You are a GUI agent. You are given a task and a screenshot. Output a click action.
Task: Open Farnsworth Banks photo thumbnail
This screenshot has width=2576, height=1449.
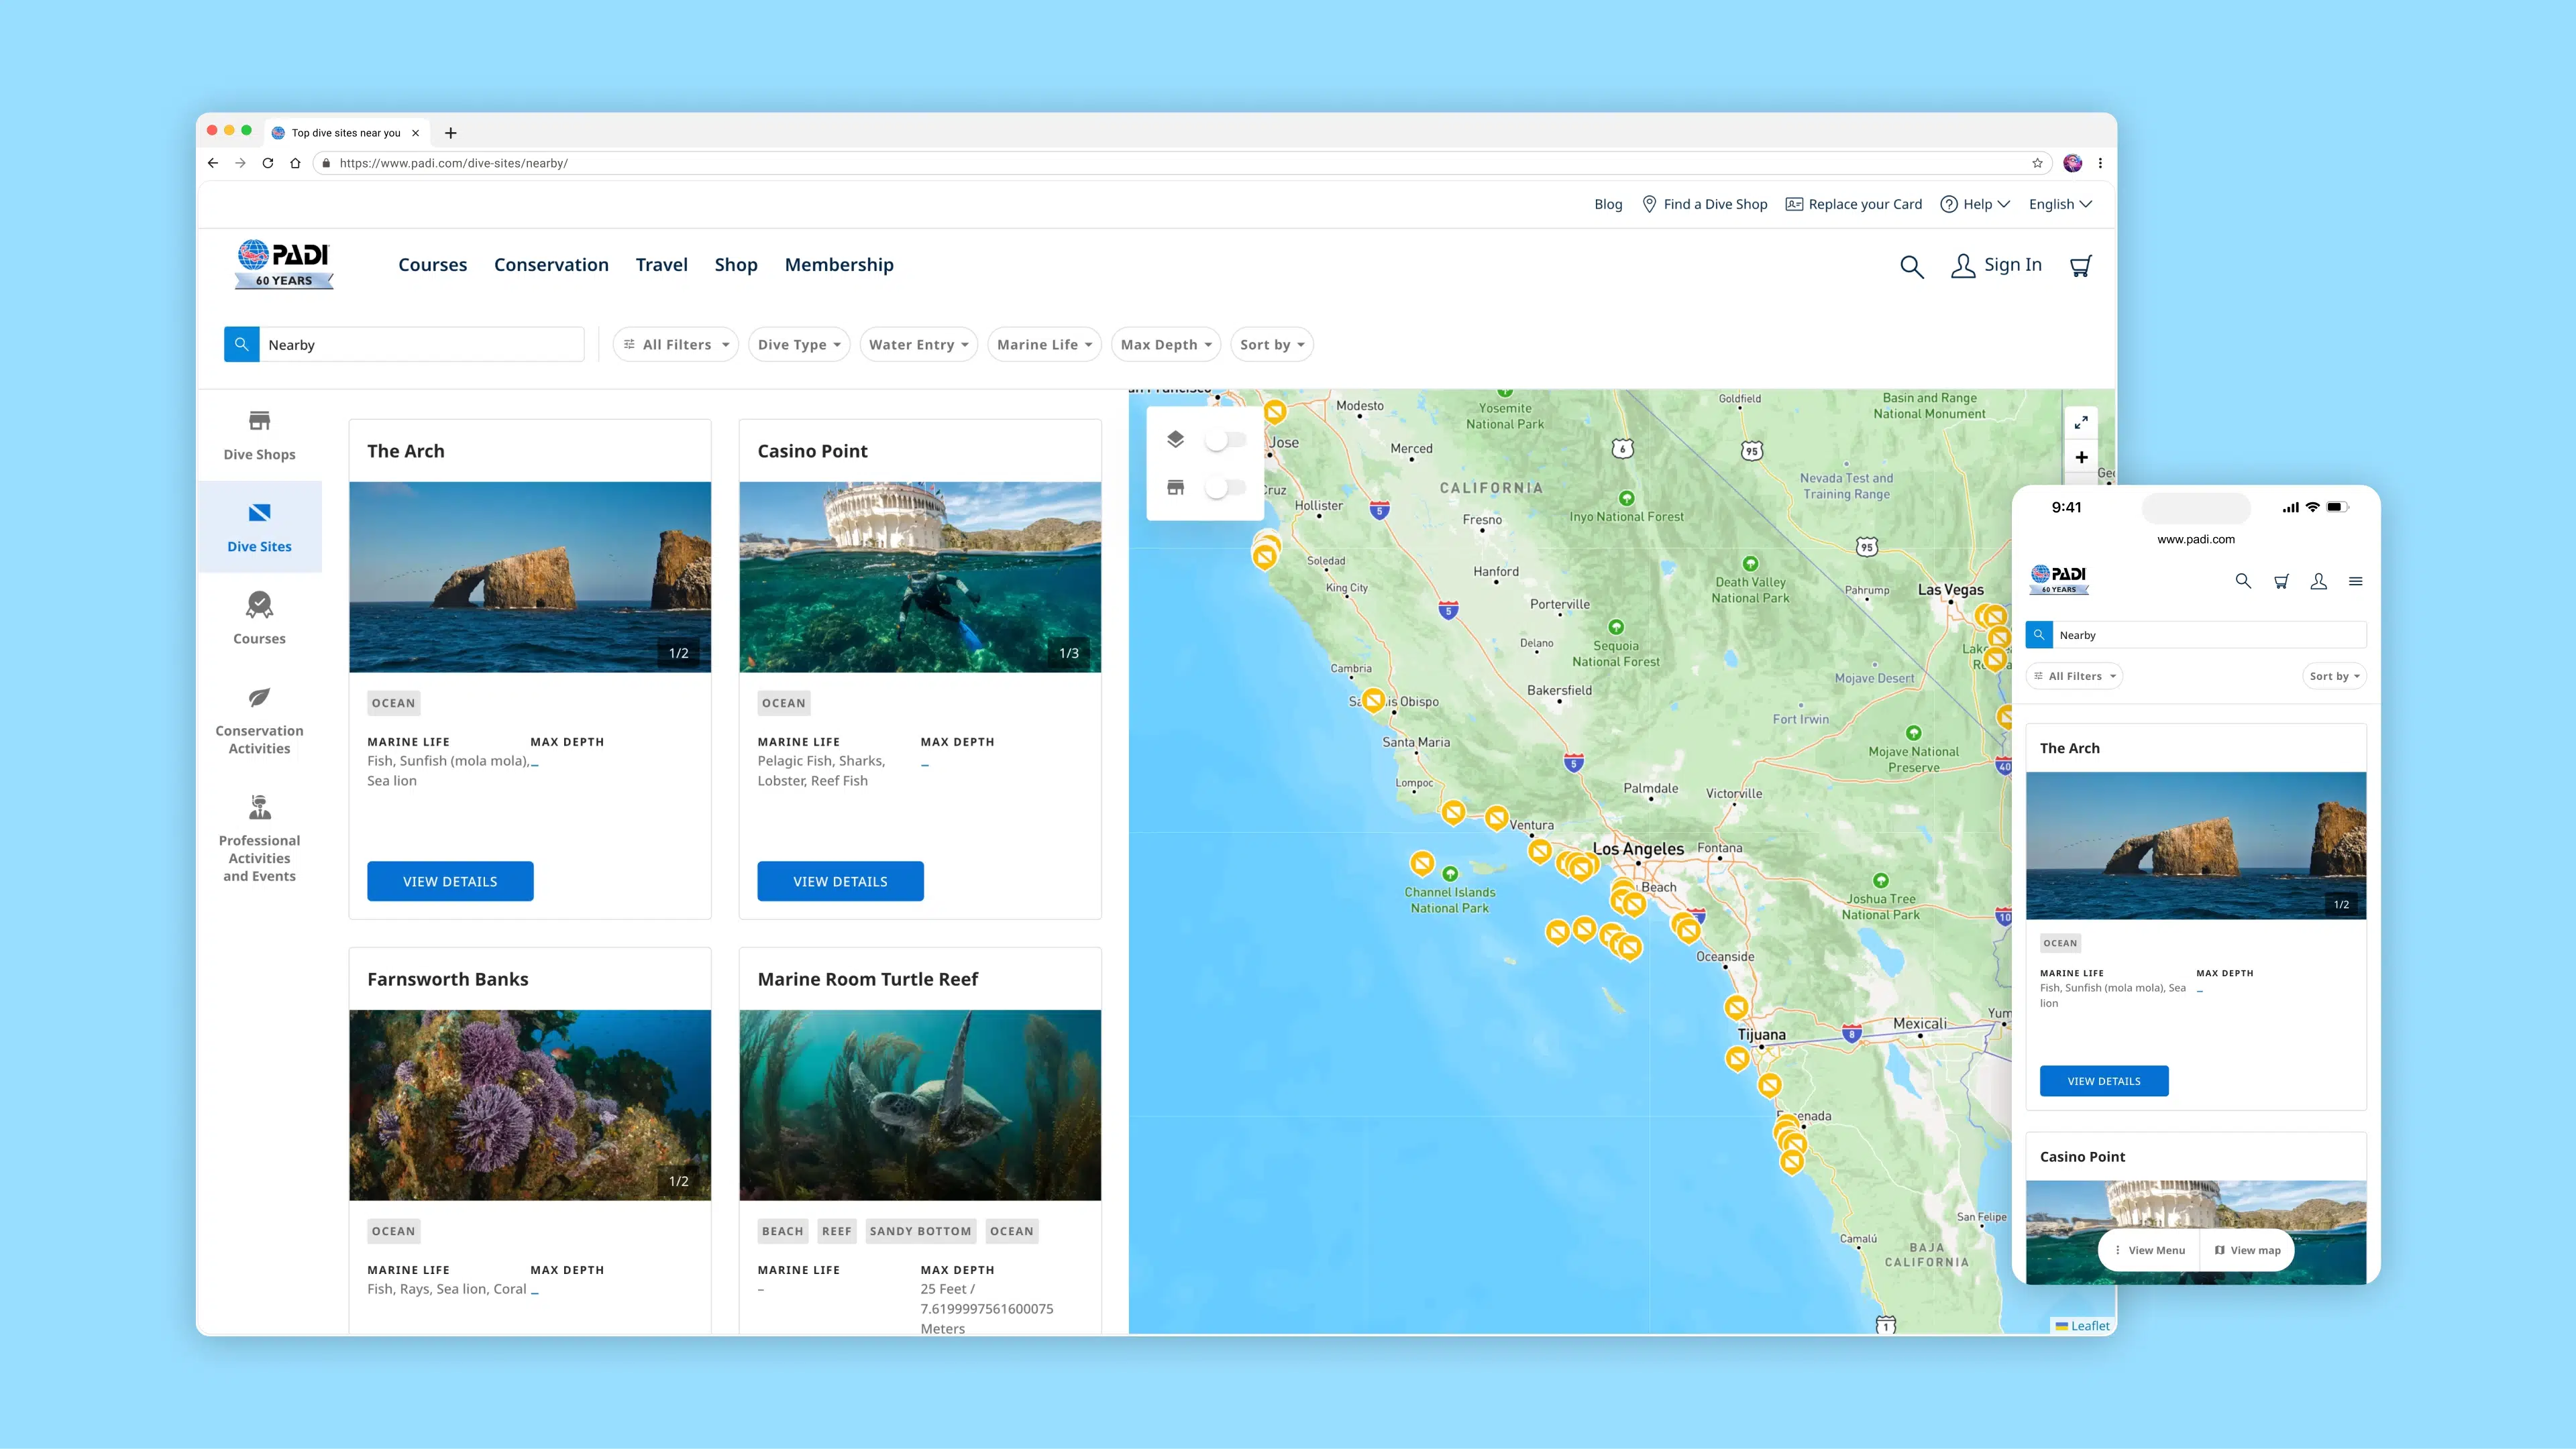[x=530, y=1105]
